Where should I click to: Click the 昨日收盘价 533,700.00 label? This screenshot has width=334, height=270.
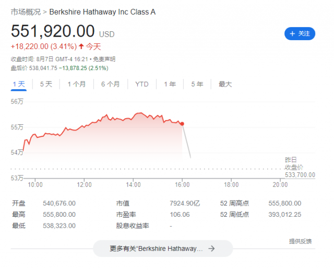pyautogui.click(x=300, y=167)
